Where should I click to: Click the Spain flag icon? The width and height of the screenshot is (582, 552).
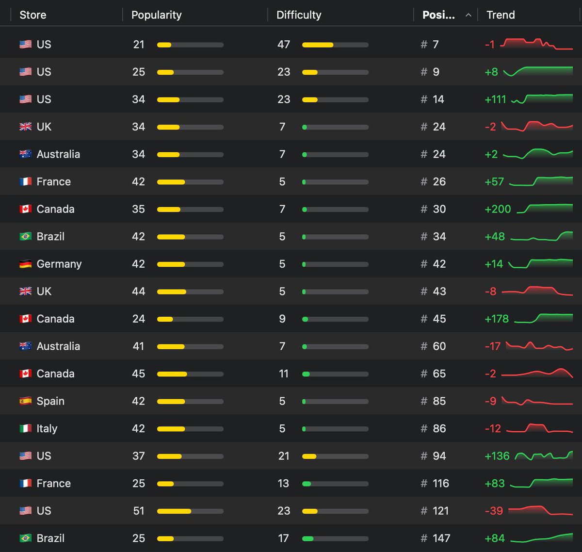(26, 401)
